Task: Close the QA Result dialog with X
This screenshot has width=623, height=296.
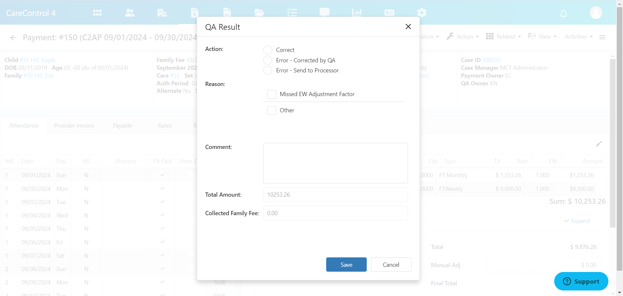Action: click(x=408, y=27)
